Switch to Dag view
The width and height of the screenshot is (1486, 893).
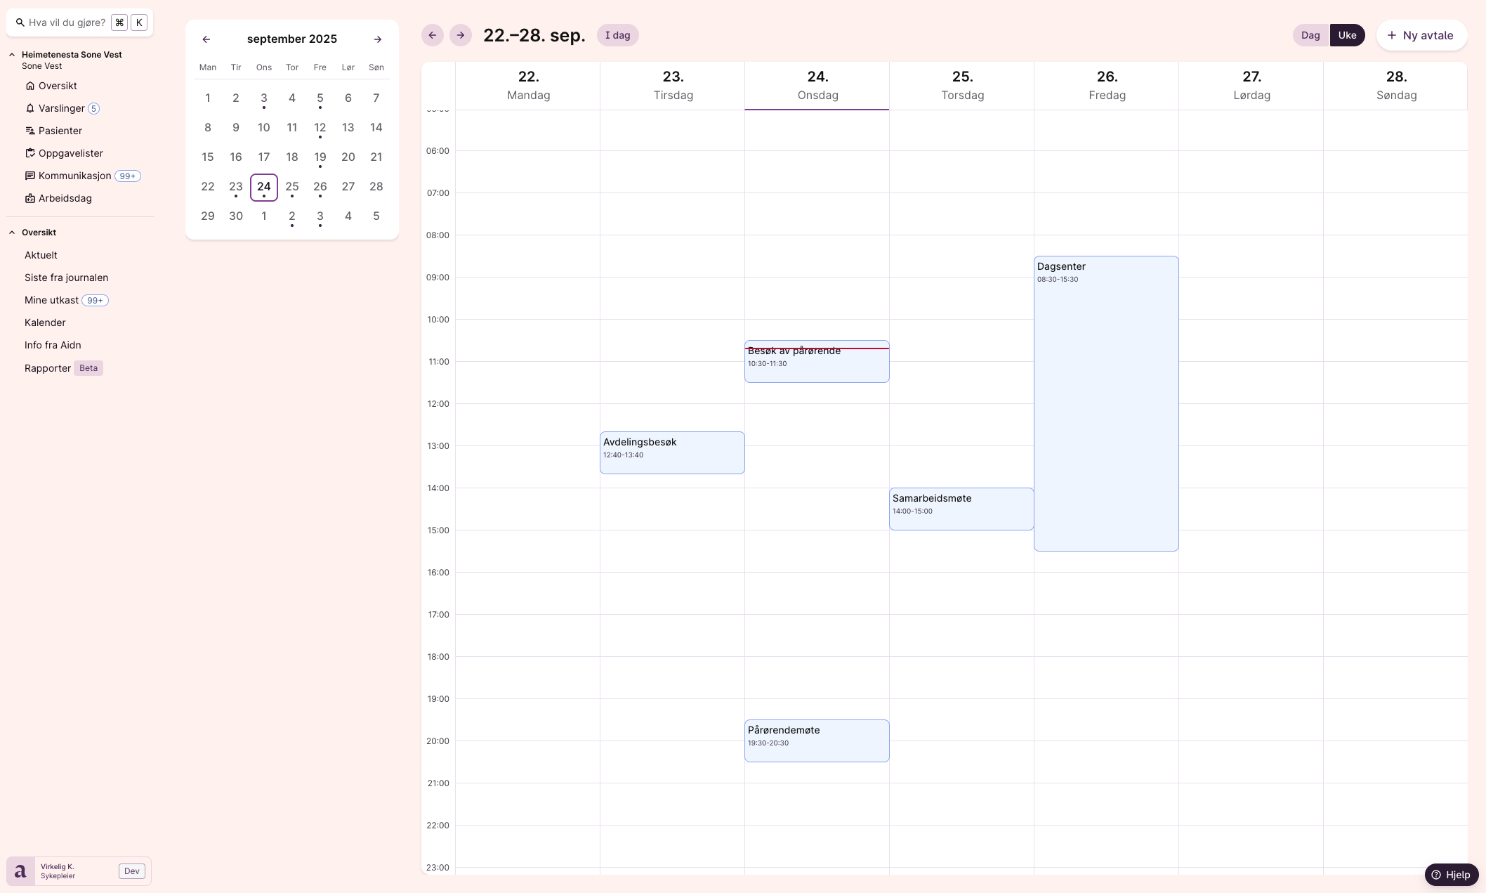click(1310, 35)
